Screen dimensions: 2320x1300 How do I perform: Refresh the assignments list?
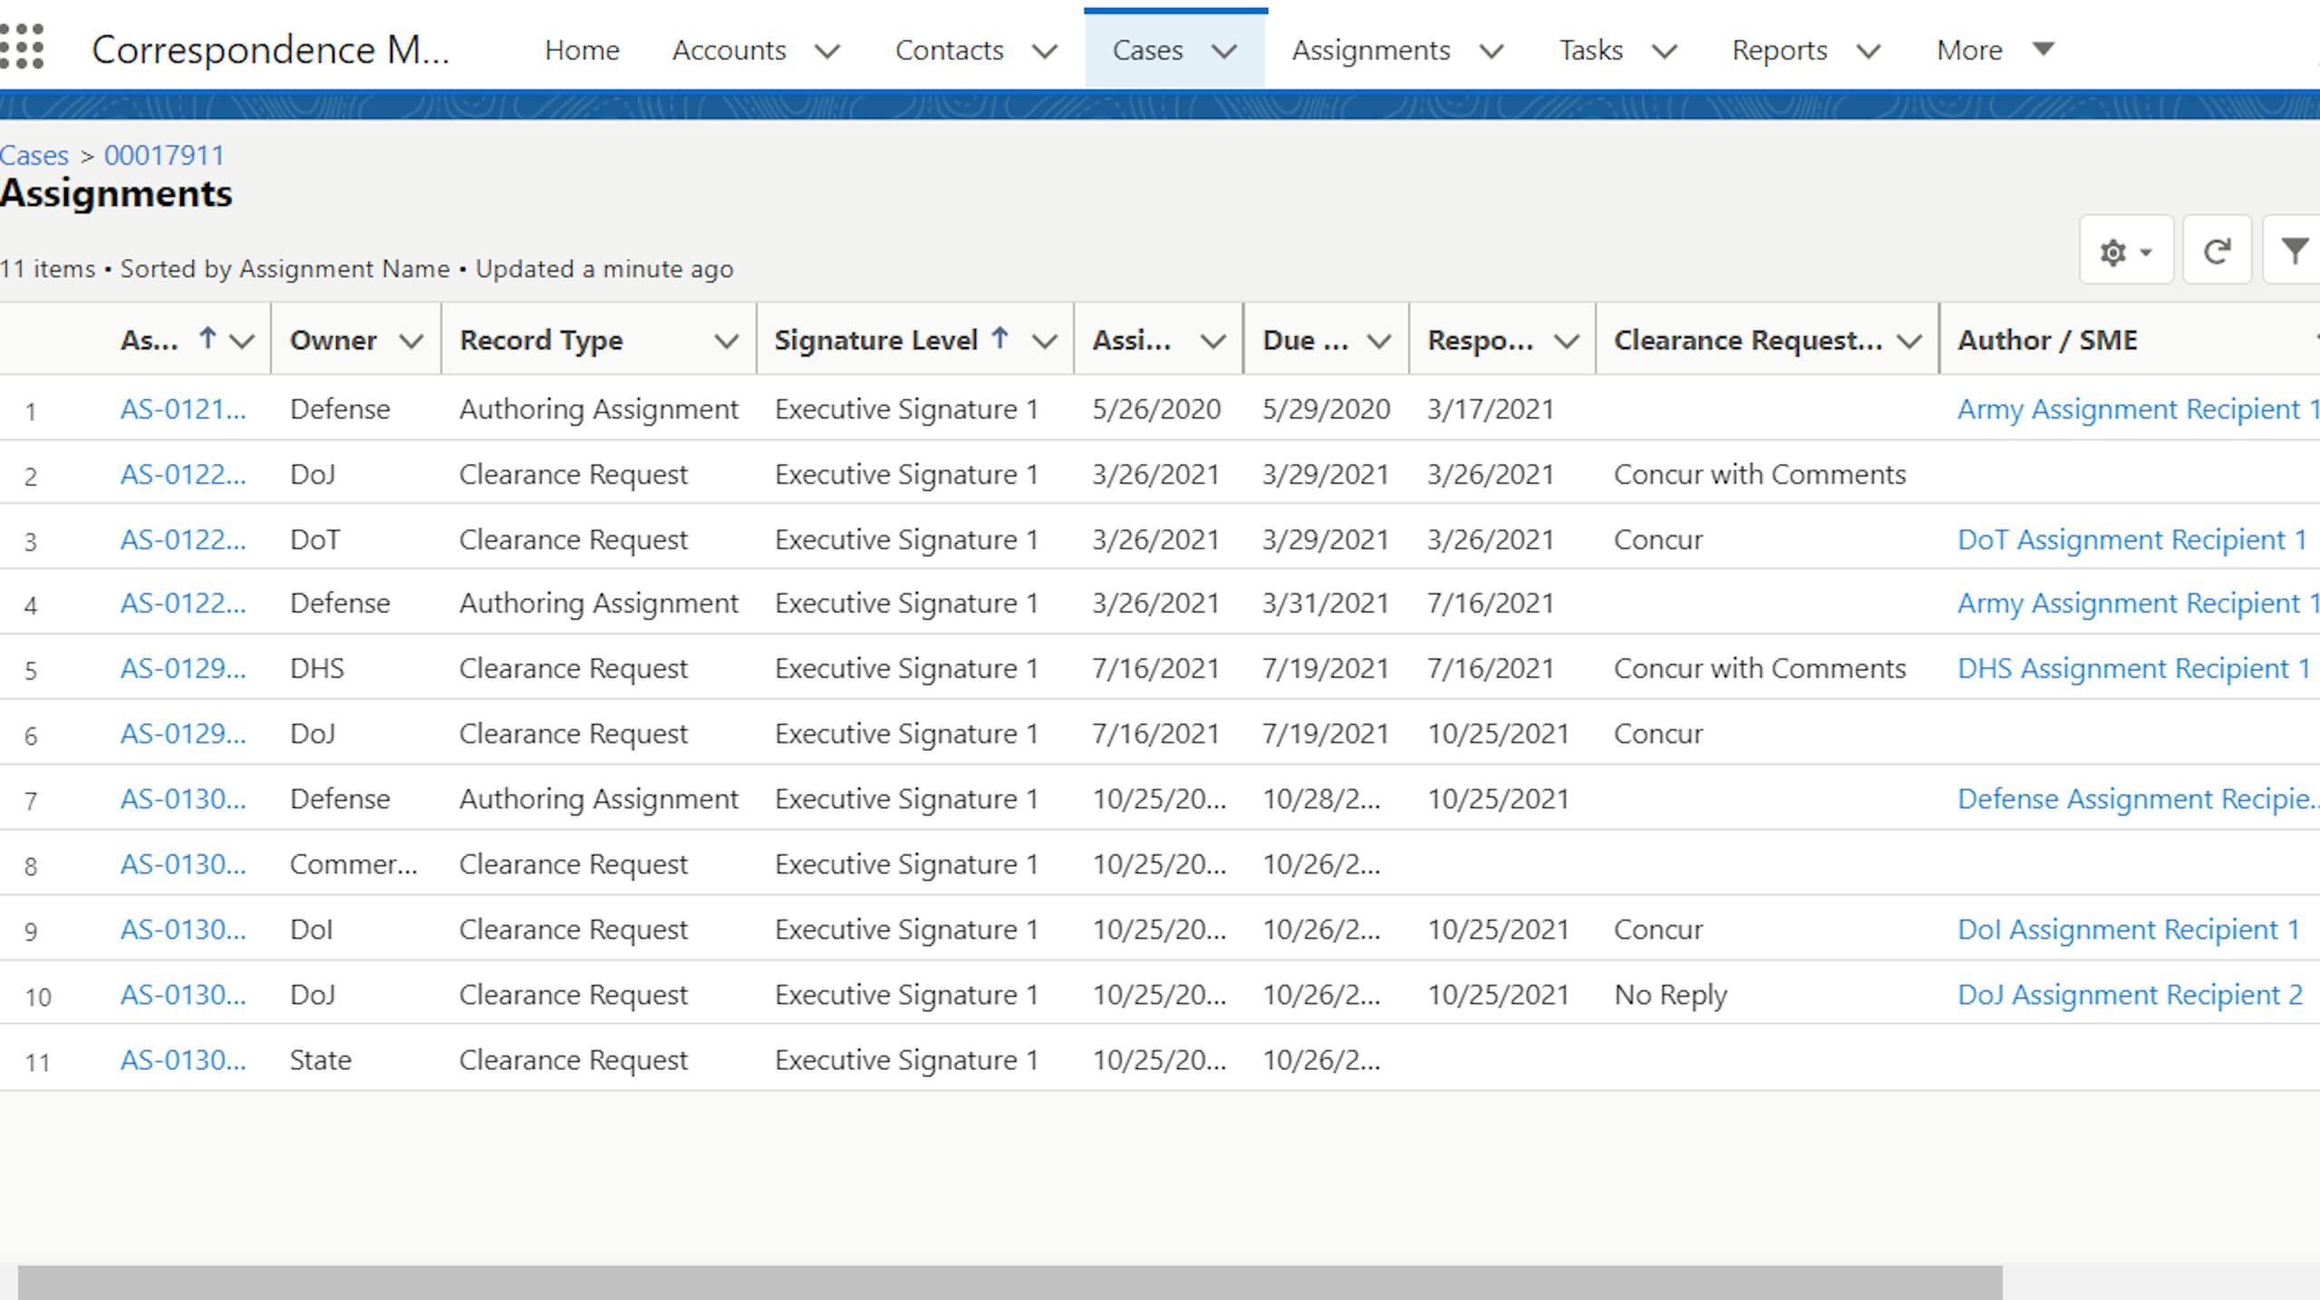[x=2216, y=251]
